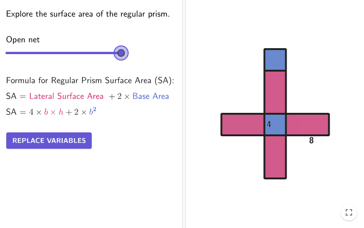Click the blue "Base Area" text

(x=151, y=96)
